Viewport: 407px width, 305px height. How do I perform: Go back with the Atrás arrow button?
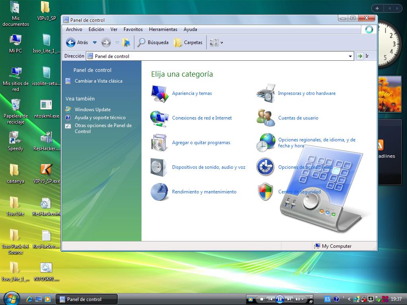point(77,42)
